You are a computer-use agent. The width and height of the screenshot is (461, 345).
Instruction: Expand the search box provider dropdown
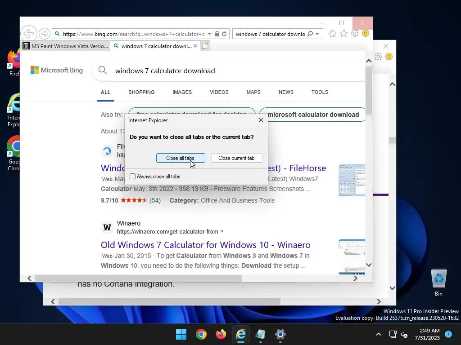(x=317, y=34)
